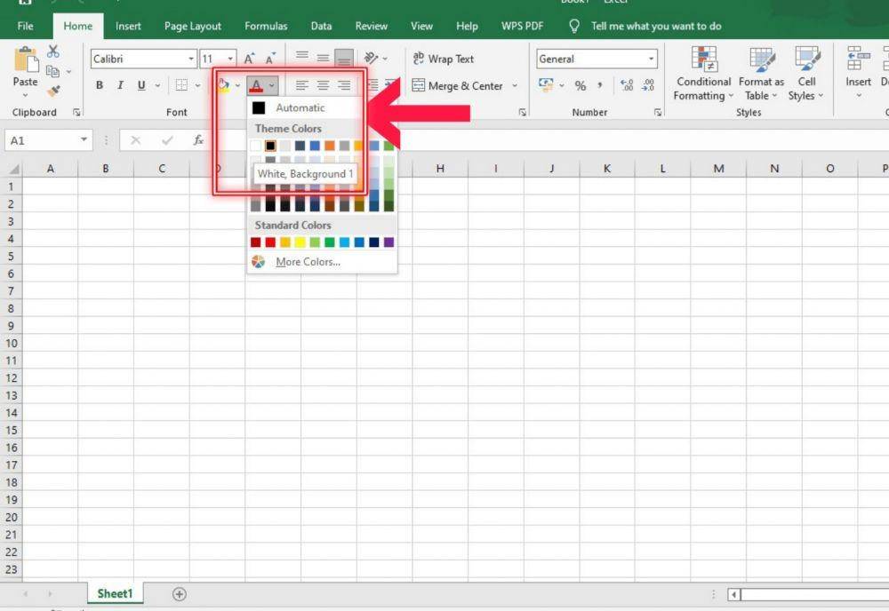Toggle Italic formatting

[120, 85]
